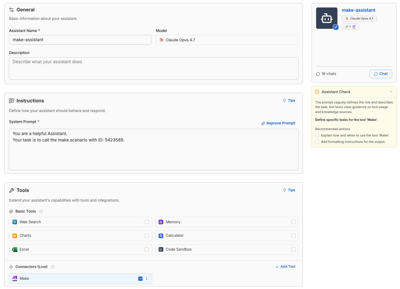400x289 pixels.
Task: Collapse the Assistant Check panel
Action: [x=391, y=92]
